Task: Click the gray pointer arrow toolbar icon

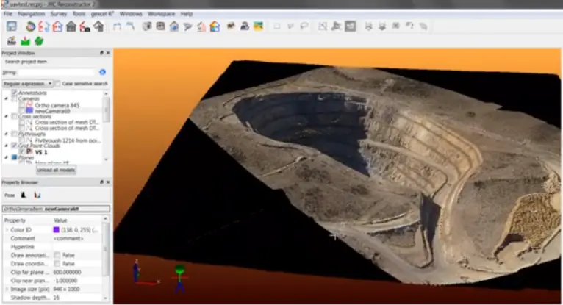Action: point(187,26)
